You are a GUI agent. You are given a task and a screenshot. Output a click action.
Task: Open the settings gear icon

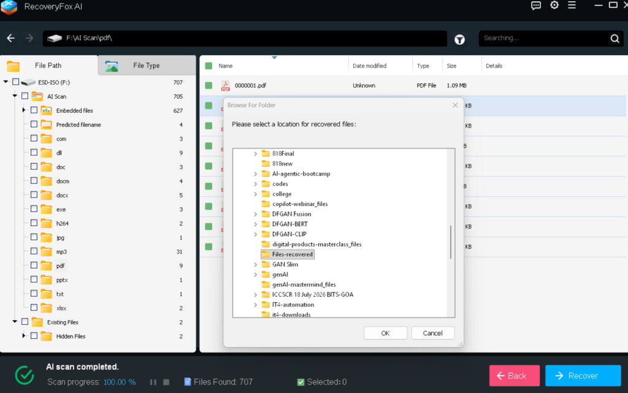coord(554,5)
